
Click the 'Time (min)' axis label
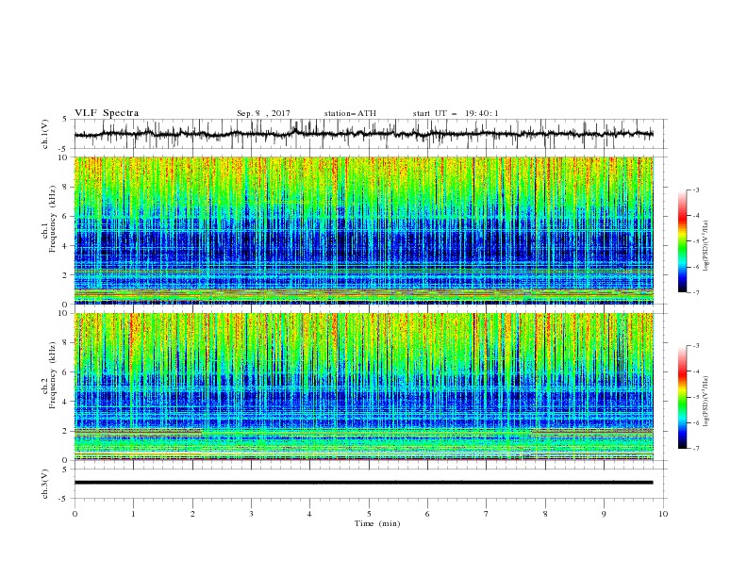click(x=377, y=523)
